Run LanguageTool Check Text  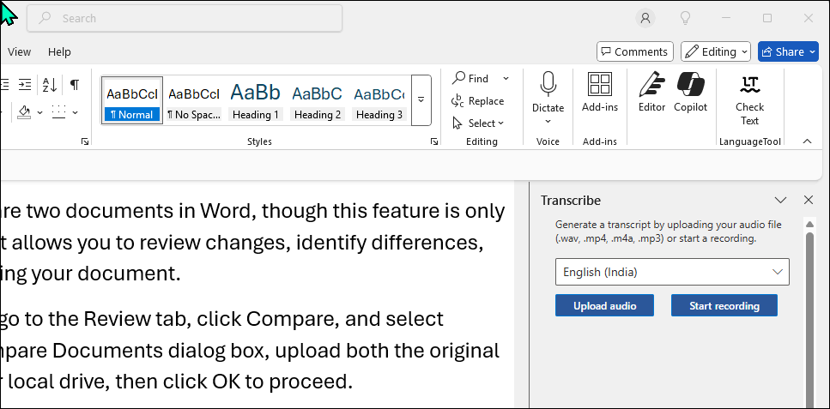749,99
